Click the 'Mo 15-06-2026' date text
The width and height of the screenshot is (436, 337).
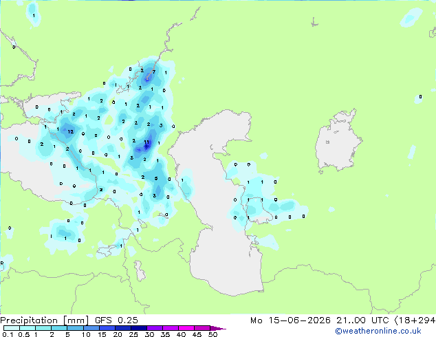tap(290, 320)
